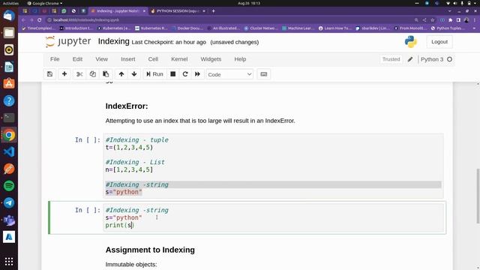Open the View menu
This screenshot has width=480, height=270.
pyautogui.click(x=102, y=59)
